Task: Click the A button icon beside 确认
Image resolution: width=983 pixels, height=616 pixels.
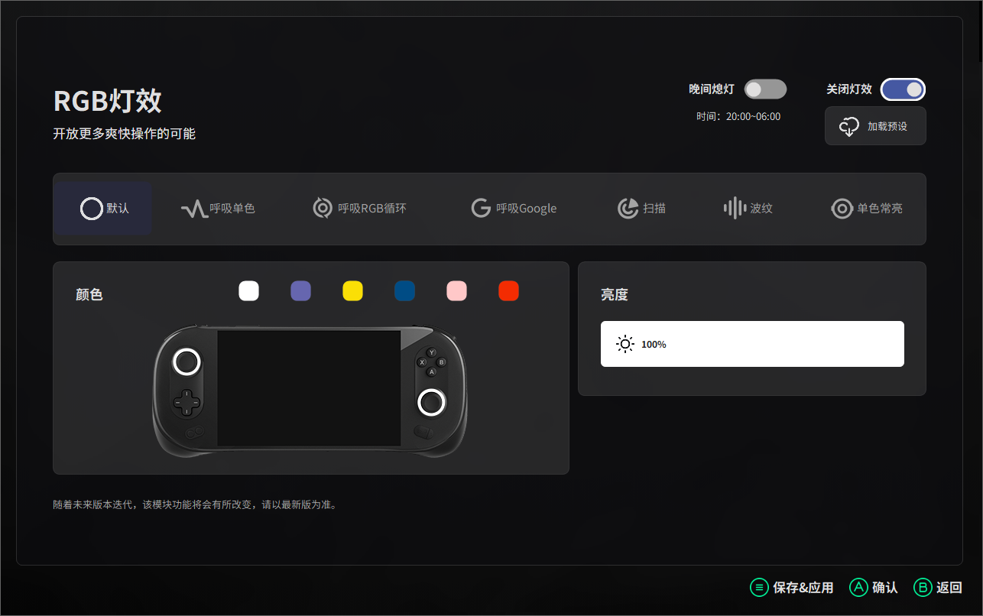Action: click(x=858, y=588)
